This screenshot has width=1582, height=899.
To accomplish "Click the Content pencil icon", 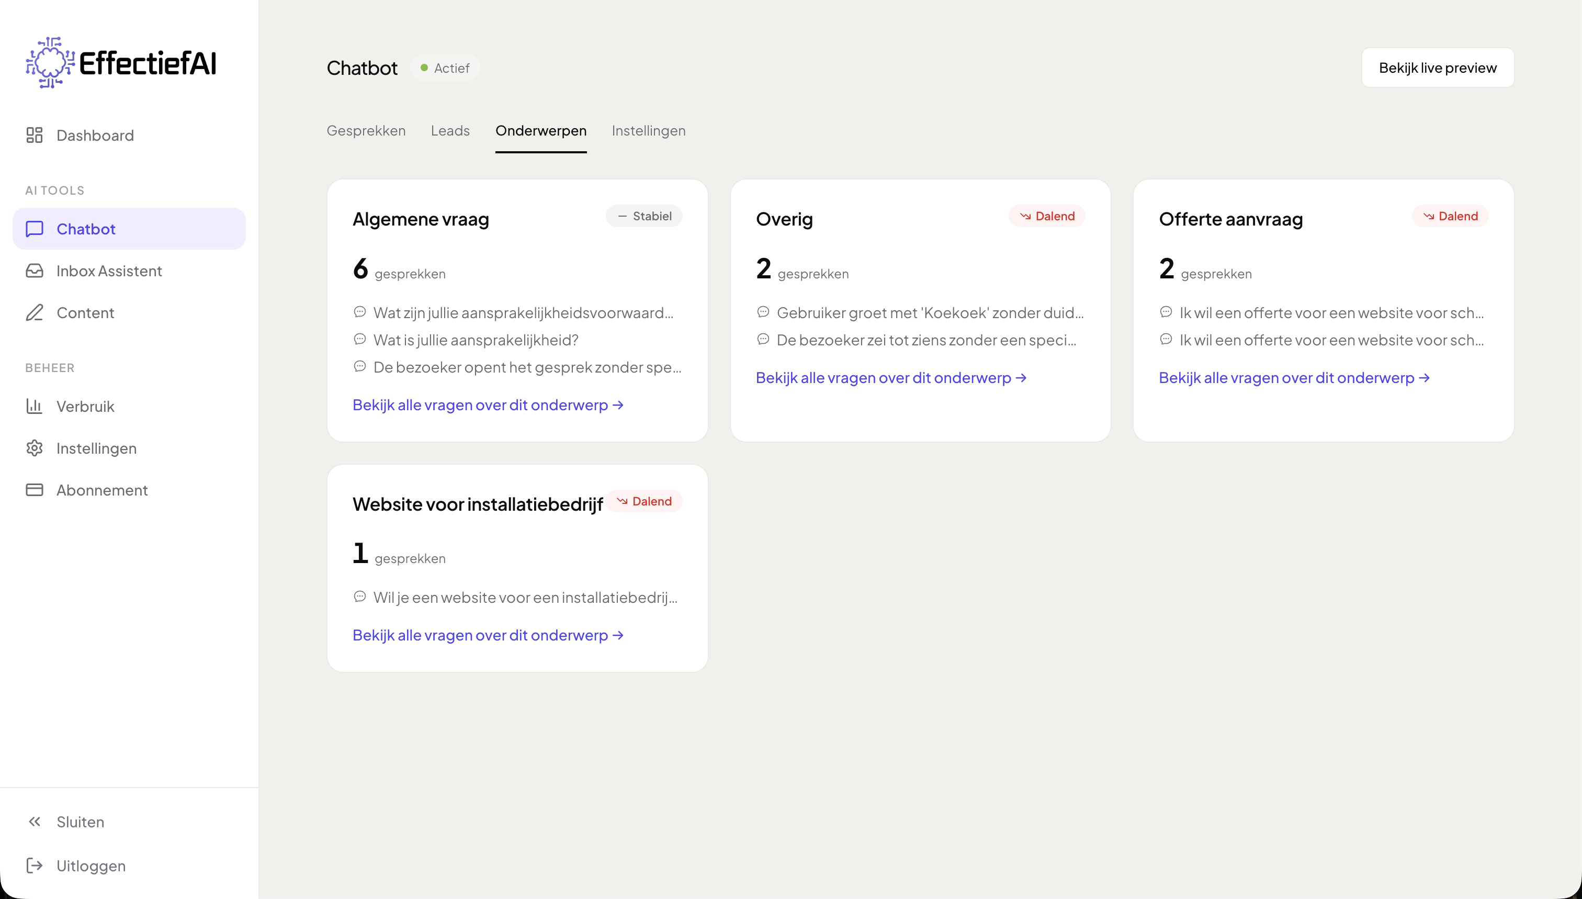I will 35,313.
